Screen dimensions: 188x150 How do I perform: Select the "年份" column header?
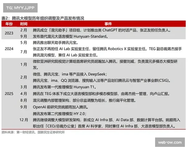point(9,24)
